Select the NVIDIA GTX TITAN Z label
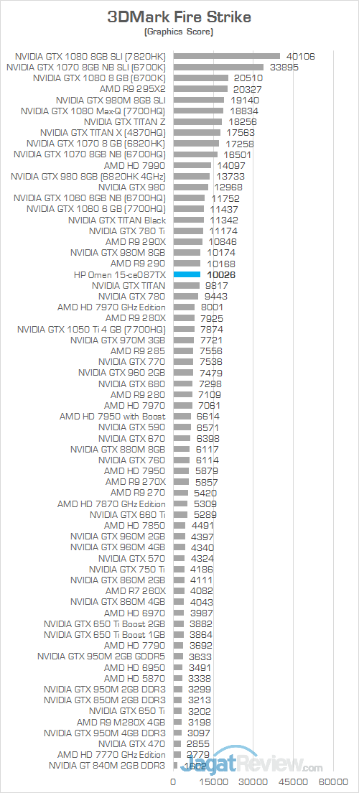This screenshot has height=793, width=359. [x=125, y=122]
